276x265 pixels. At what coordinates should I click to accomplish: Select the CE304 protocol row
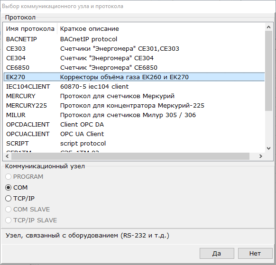134,58
